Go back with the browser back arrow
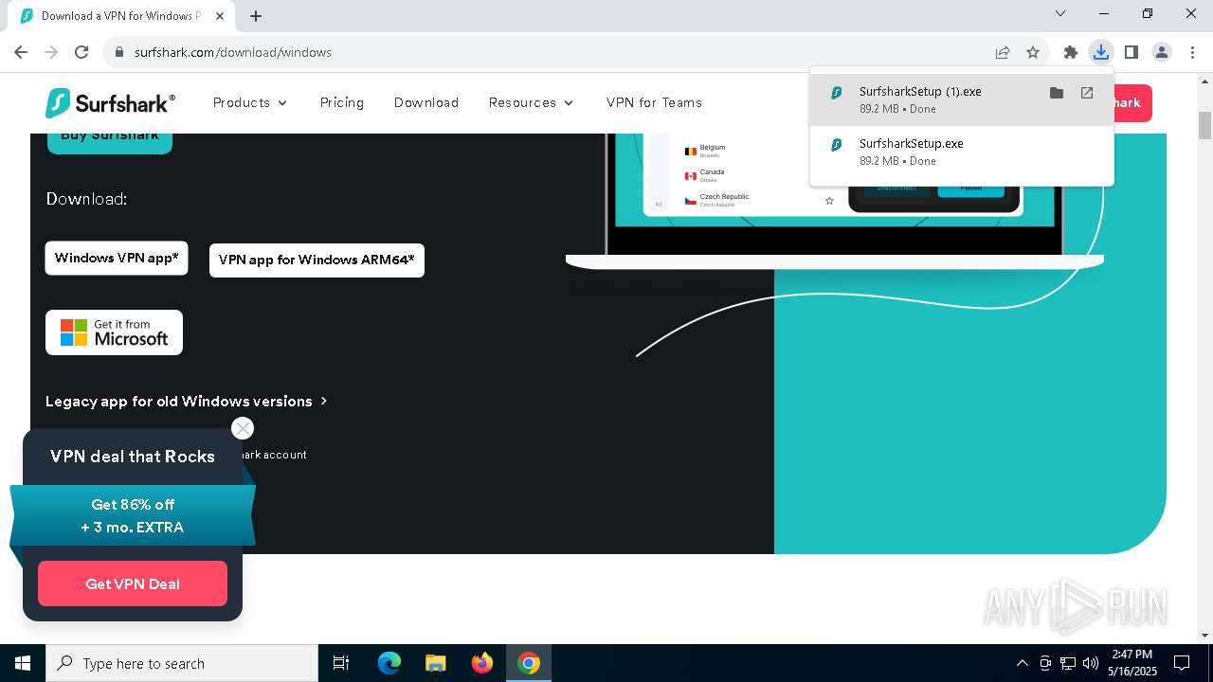Image resolution: width=1213 pixels, height=682 pixels. pyautogui.click(x=21, y=52)
